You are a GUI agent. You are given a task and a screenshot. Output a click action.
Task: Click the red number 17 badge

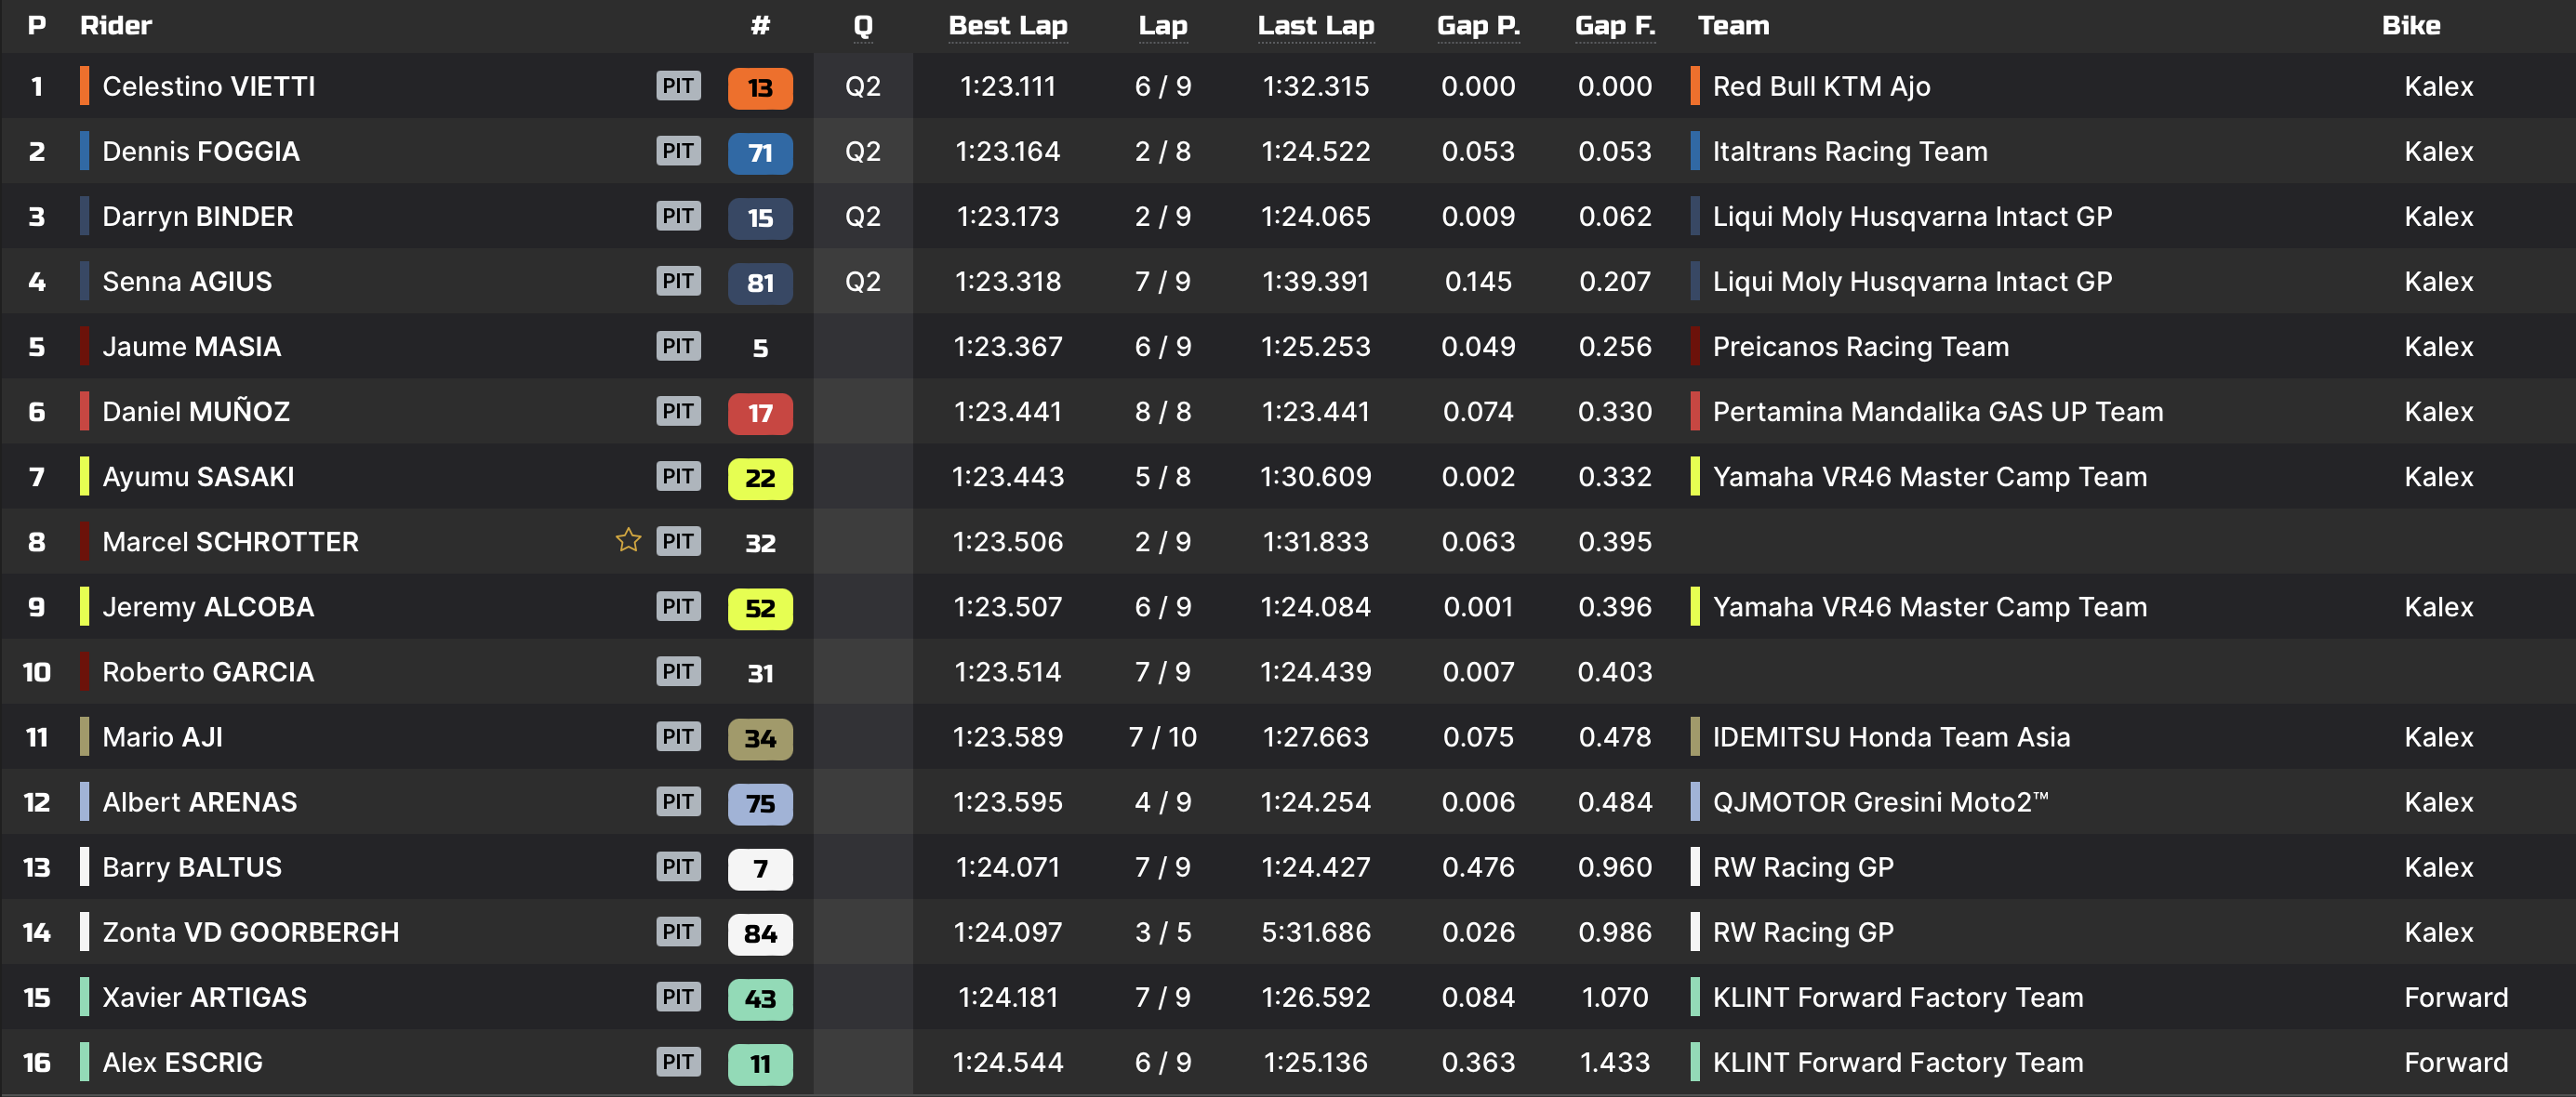click(x=760, y=413)
